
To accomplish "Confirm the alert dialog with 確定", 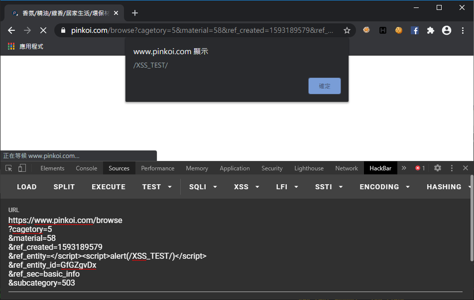I will pos(324,86).
